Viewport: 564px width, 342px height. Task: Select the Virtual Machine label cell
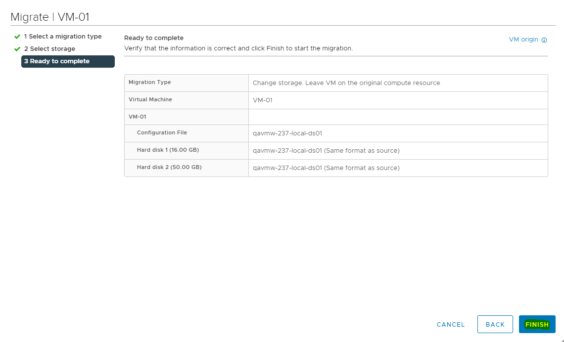[187, 100]
